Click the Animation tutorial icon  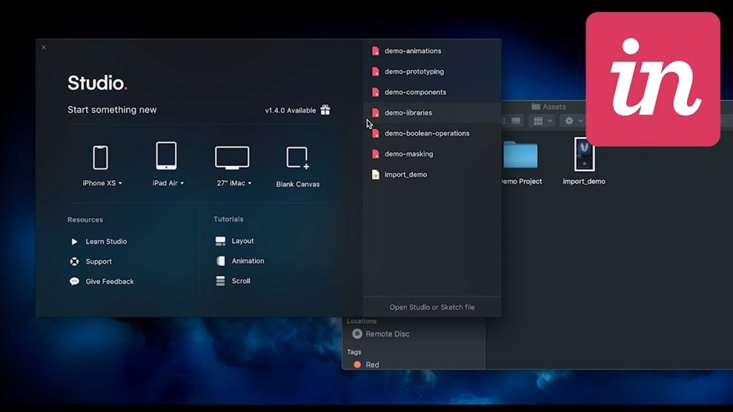[220, 261]
